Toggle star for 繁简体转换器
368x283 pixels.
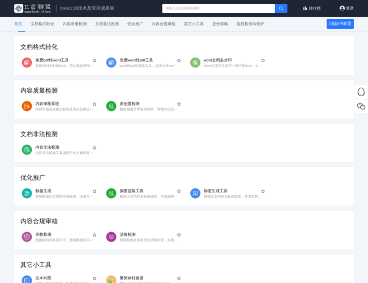pos(179,278)
